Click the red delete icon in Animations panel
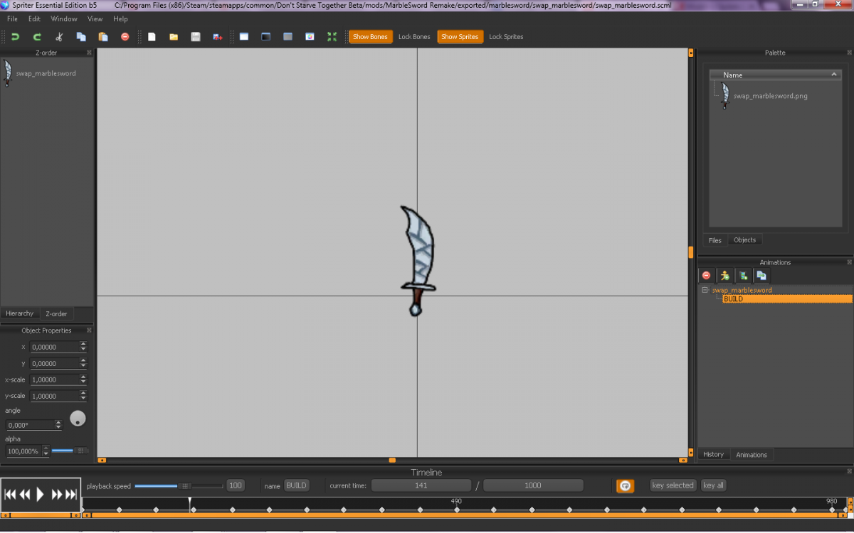 706,276
